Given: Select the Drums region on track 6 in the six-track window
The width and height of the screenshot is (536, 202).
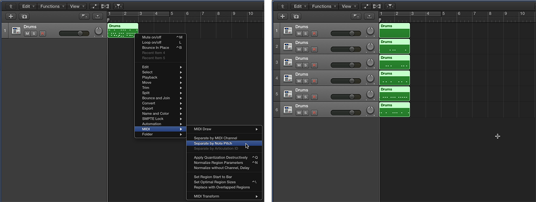Looking at the screenshot, I should [x=394, y=110].
